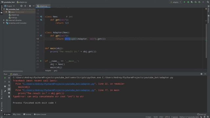Toggle soft-wrap in Run console
This screenshot has width=210, height=118.
9,85
